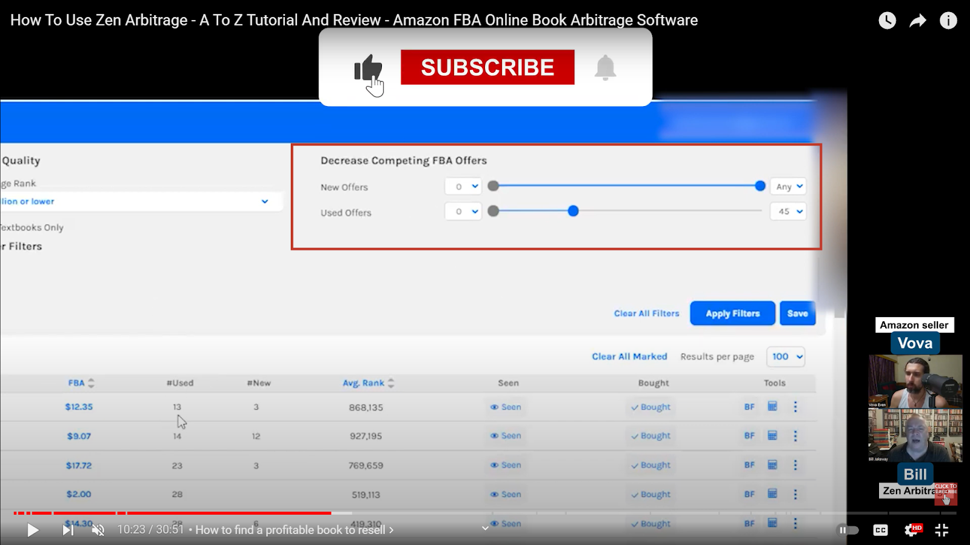This screenshot has width=970, height=545.
Task: Click BF tool in the $9.07 row
Action: 749,436
